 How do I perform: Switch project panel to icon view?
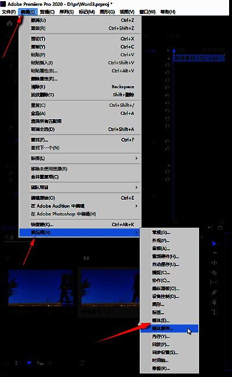29,362
